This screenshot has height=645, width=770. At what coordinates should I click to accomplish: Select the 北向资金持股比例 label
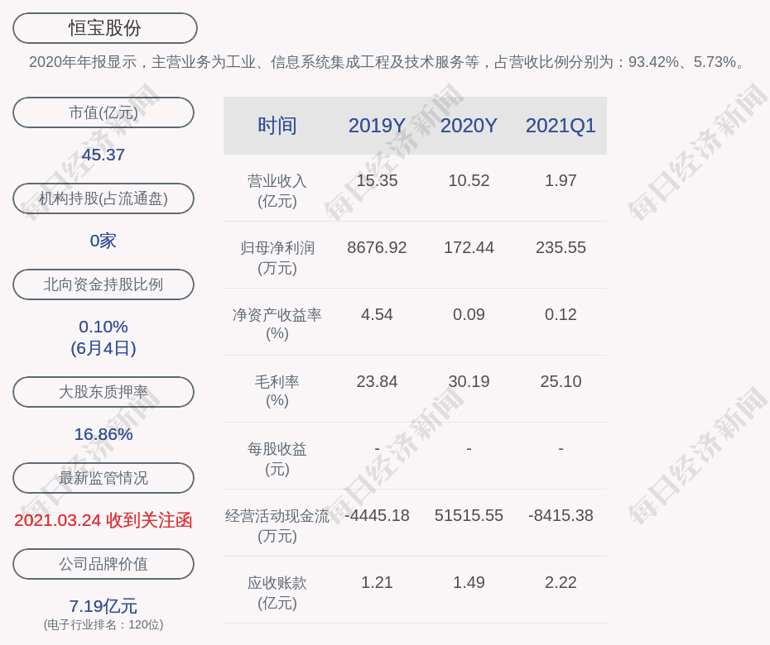pyautogui.click(x=103, y=284)
